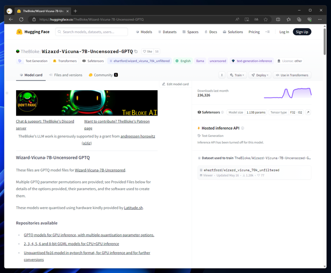Expand the Deploy dropdown
This screenshot has height=273, width=331.
pyautogui.click(x=259, y=75)
